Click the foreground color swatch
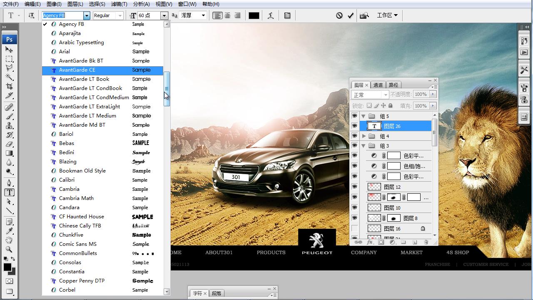The image size is (533, 300). (x=7, y=267)
